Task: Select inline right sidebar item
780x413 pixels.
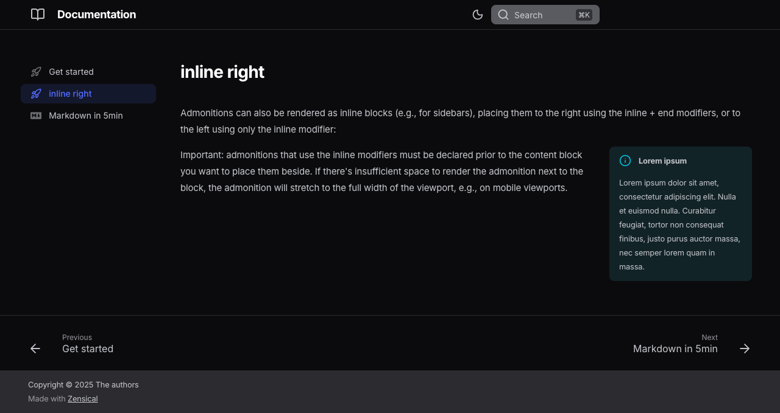Action: (71, 94)
